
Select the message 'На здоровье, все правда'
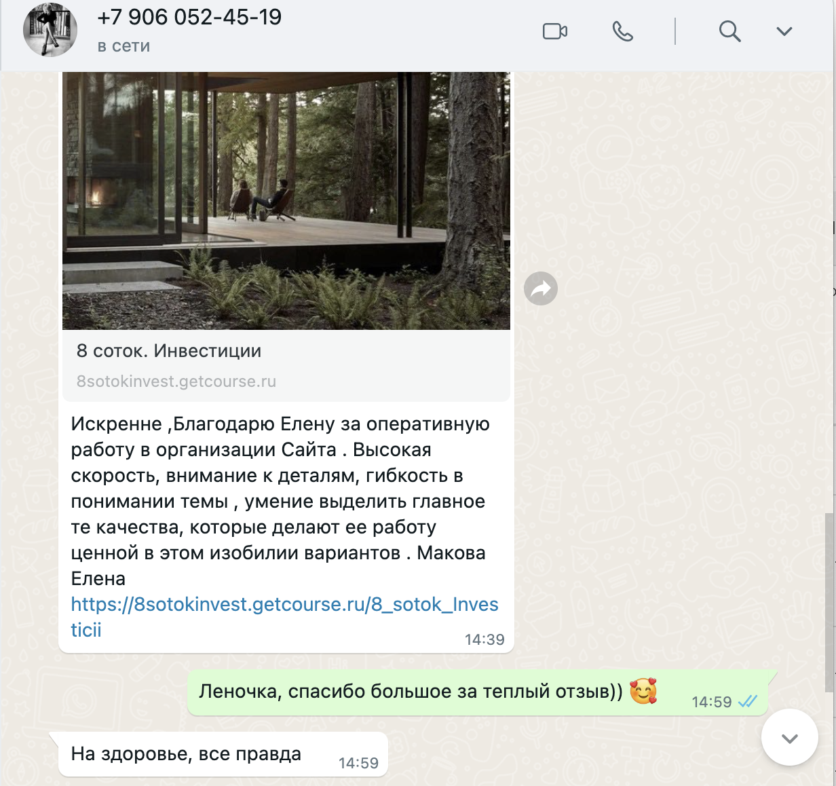click(186, 754)
